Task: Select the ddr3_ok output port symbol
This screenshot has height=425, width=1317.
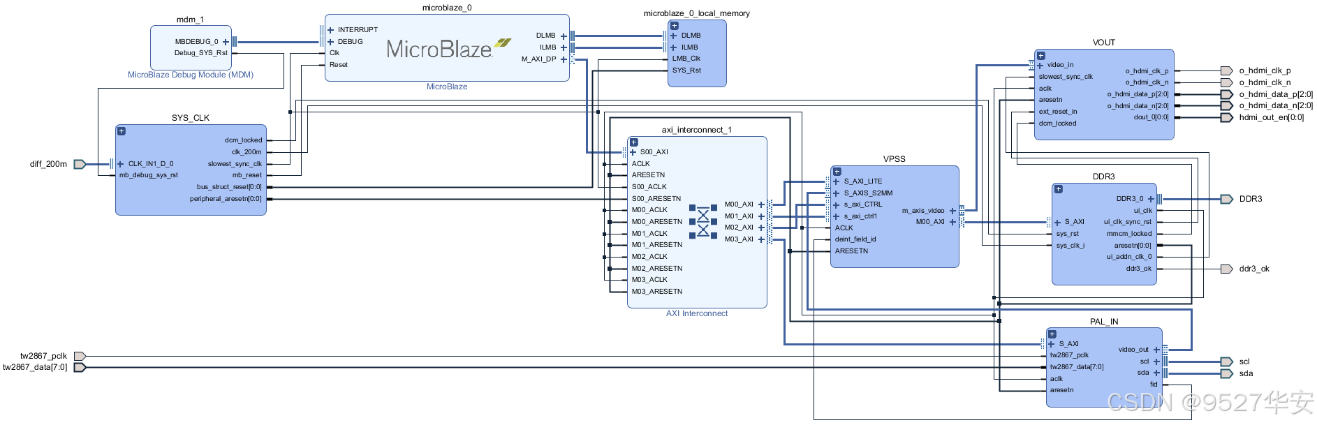Action: click(x=1227, y=269)
